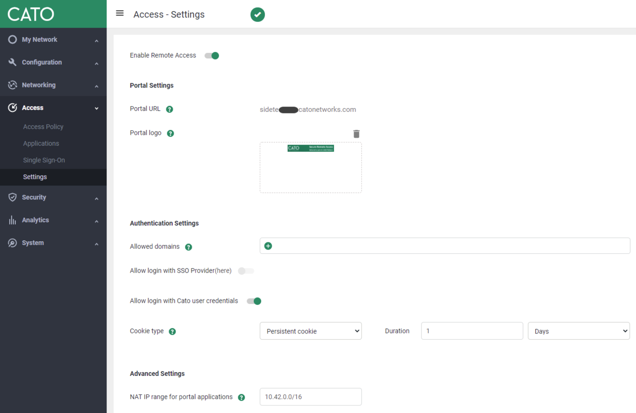Expand the Security sidebar section
The image size is (636, 413).
tap(53, 197)
